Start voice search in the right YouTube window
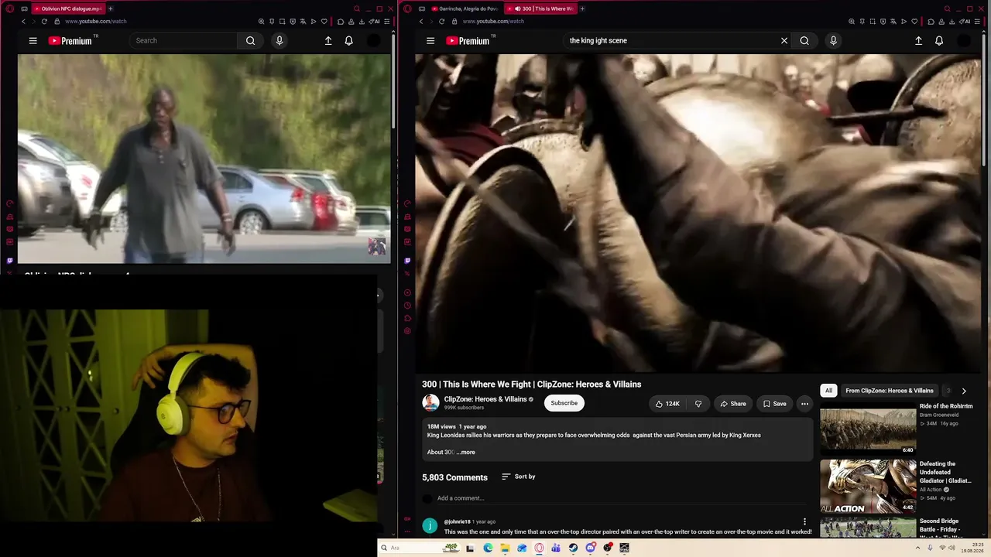 coord(833,41)
